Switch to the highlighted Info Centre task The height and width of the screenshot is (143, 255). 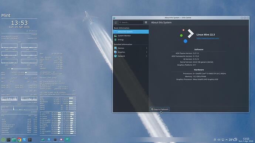point(67,140)
